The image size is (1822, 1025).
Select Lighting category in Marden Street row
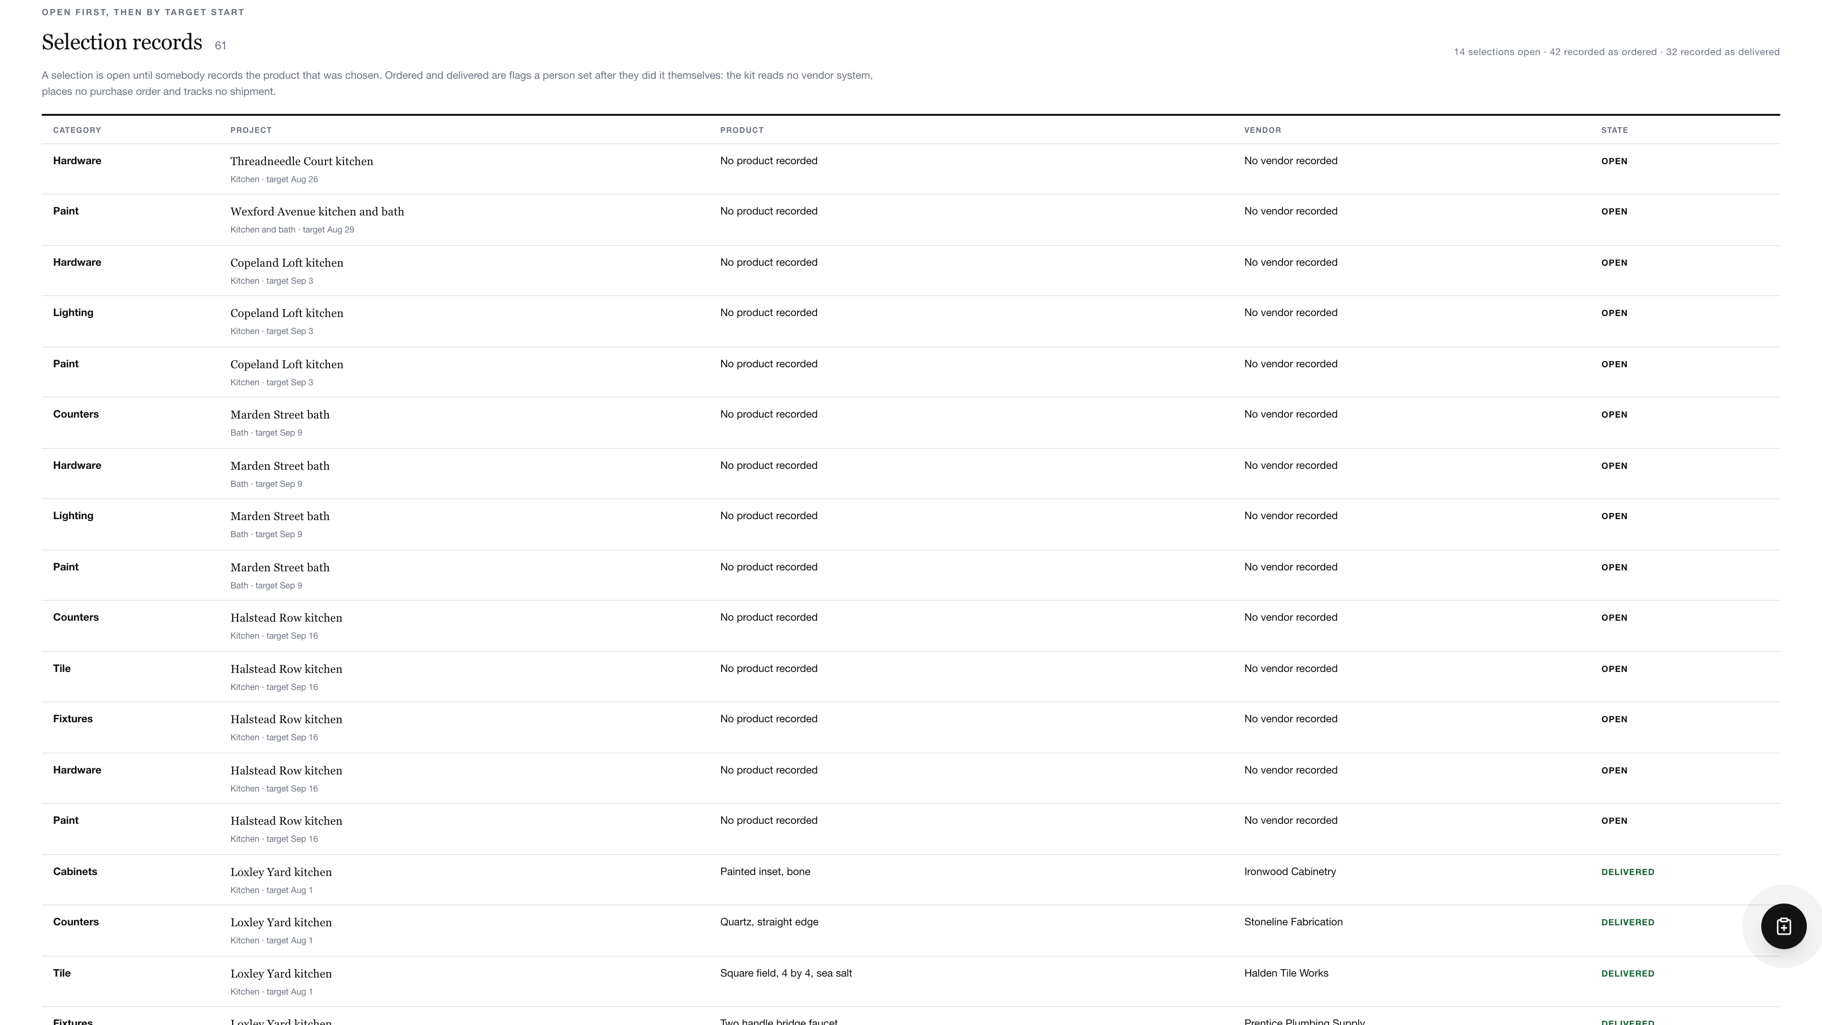point(73,516)
